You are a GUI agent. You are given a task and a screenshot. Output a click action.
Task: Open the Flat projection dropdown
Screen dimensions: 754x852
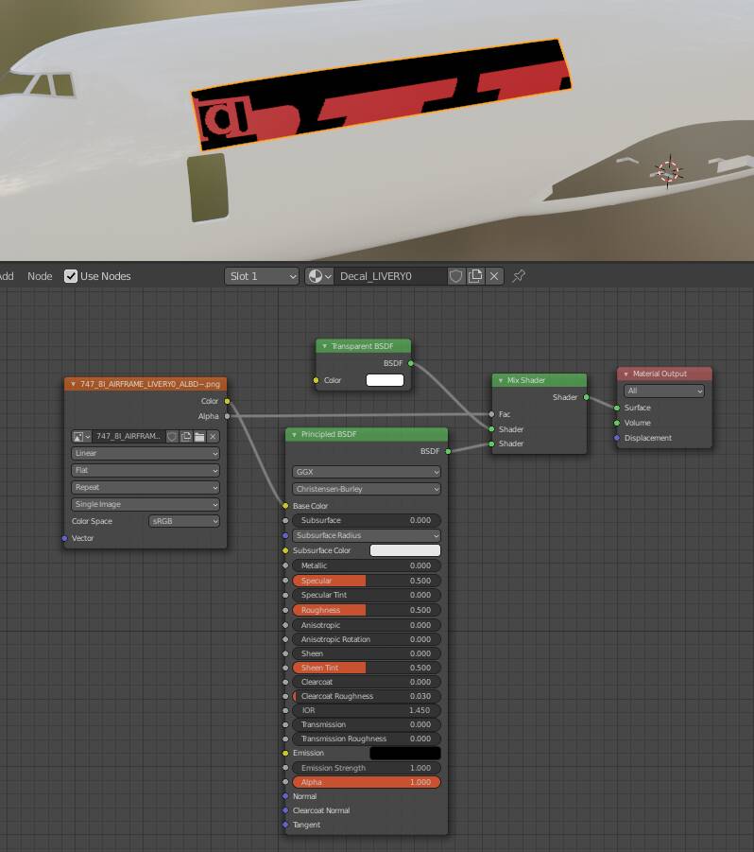[x=146, y=470]
